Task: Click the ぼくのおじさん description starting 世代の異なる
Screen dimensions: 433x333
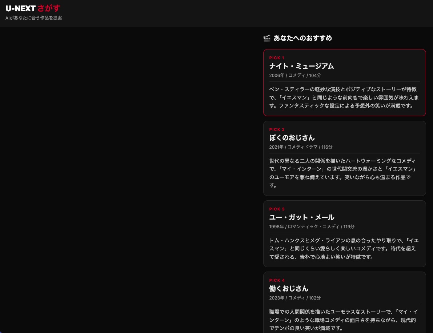Action: coord(342,173)
